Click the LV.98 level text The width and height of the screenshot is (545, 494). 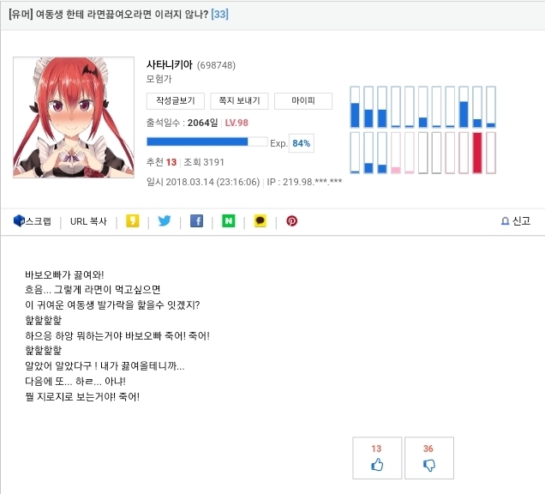[x=237, y=123]
